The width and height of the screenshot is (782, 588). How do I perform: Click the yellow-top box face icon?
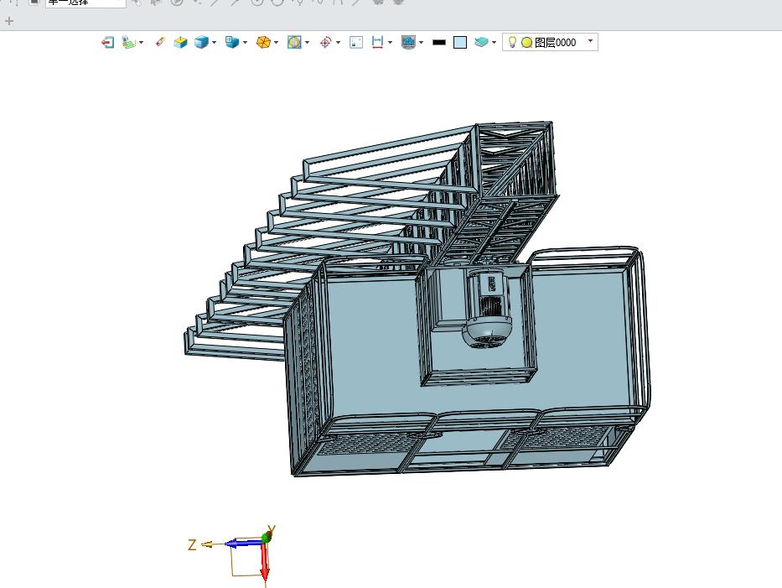[180, 43]
